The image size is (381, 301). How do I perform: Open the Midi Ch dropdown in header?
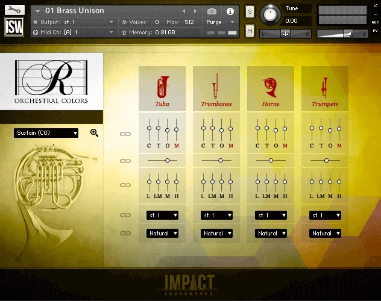tap(75, 33)
